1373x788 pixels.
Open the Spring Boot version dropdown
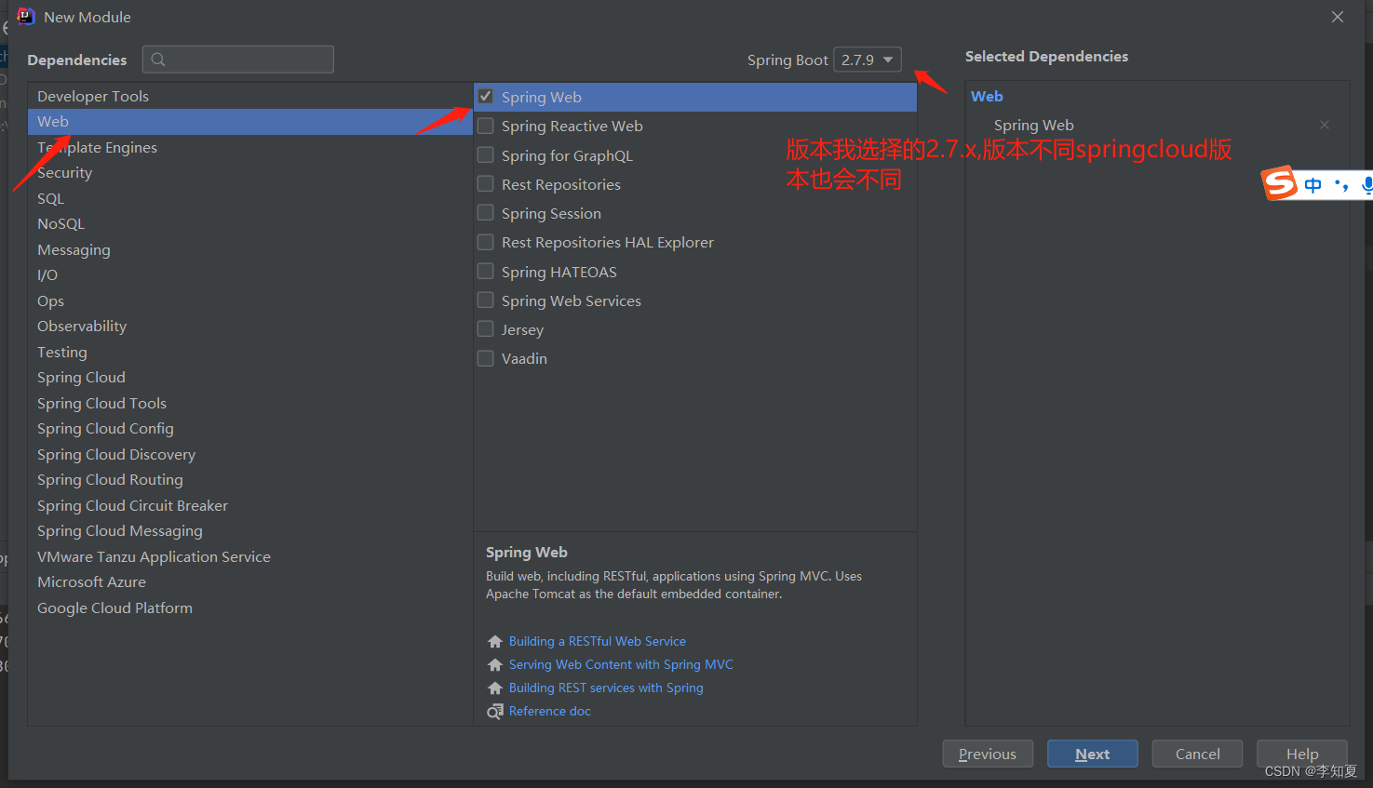tap(868, 60)
